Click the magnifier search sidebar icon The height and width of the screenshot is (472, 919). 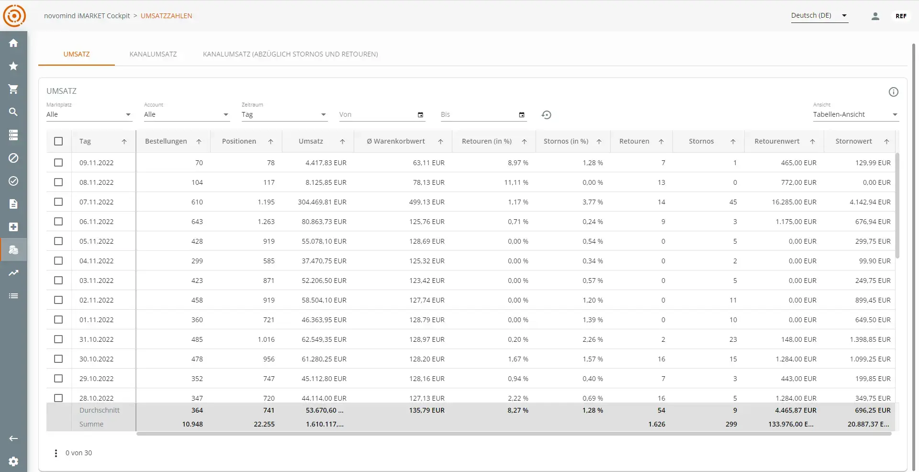coord(13,112)
